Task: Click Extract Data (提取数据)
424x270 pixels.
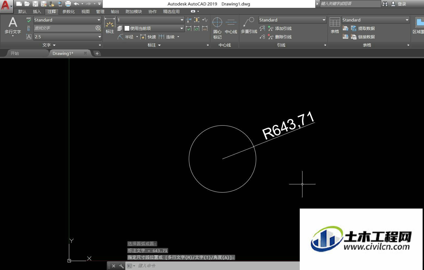Action: pos(363,28)
